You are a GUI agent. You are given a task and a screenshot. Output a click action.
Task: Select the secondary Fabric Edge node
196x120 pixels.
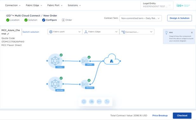(85, 84)
